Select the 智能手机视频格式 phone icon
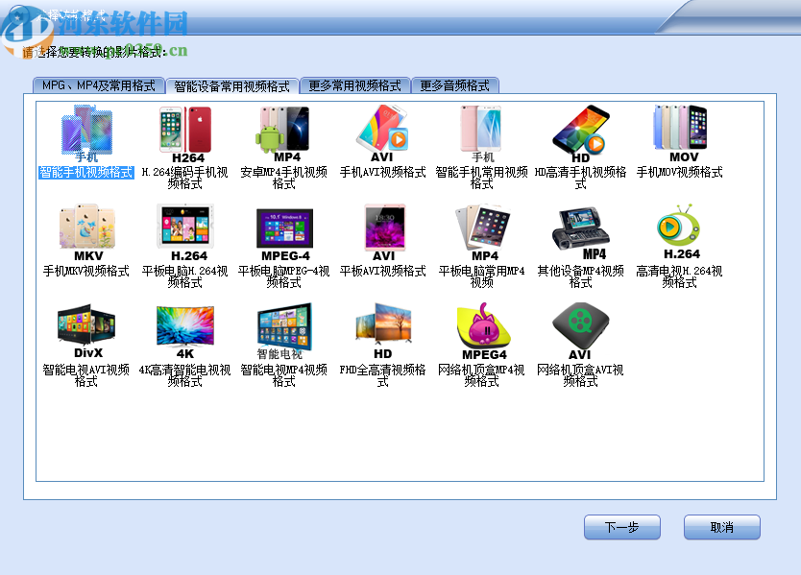Screen dimensions: 801x575 (86, 133)
